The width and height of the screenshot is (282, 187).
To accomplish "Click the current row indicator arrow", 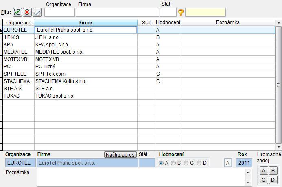I will click(x=2, y=30).
